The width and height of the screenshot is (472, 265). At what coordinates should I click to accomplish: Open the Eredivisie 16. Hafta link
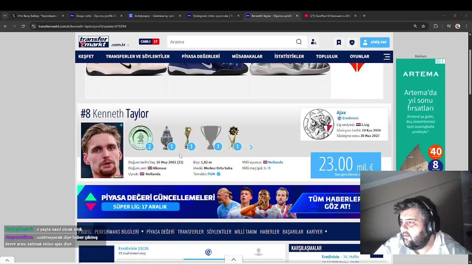coord(340,257)
